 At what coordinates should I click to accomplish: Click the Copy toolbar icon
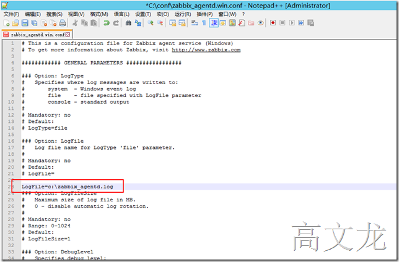pyautogui.click(x=84, y=23)
